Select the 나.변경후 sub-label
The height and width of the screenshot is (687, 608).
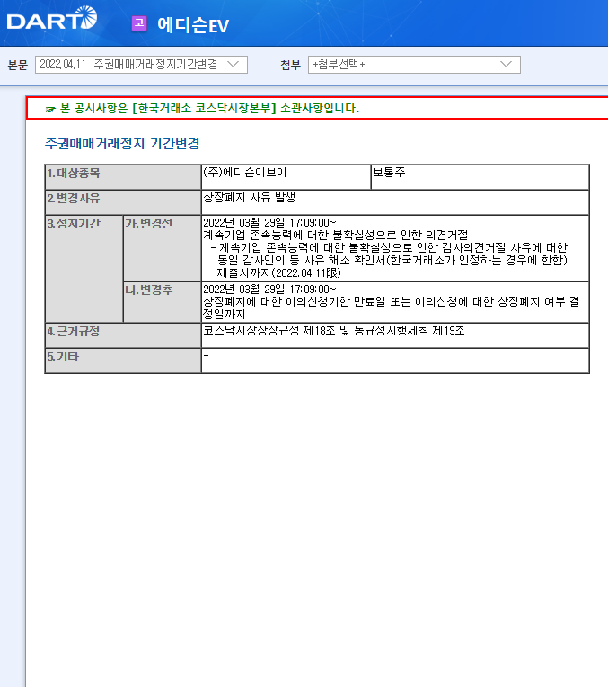click(x=162, y=302)
